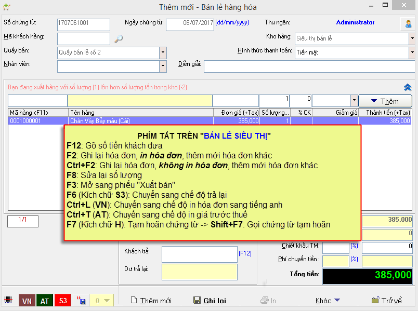Image resolution: width=418 pixels, height=311 pixels.
Task: Expand the Hình thức thanh toán dropdown
Action: [x=411, y=52]
